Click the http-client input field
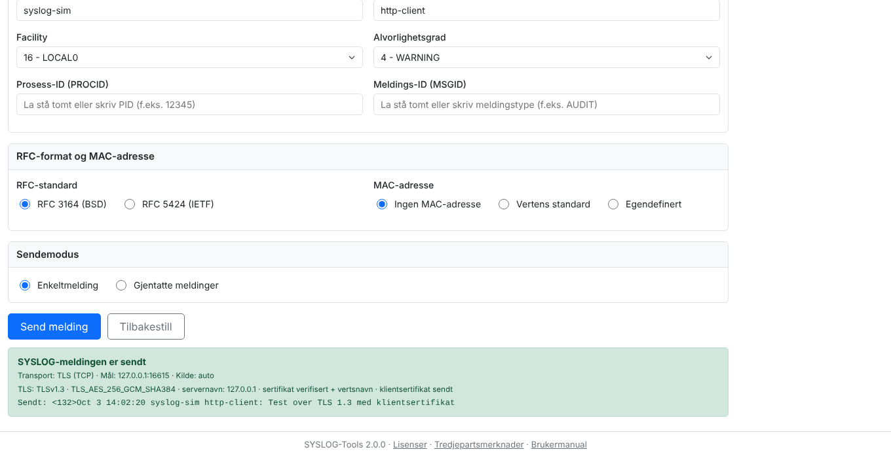The image size is (891, 458). 546,10
